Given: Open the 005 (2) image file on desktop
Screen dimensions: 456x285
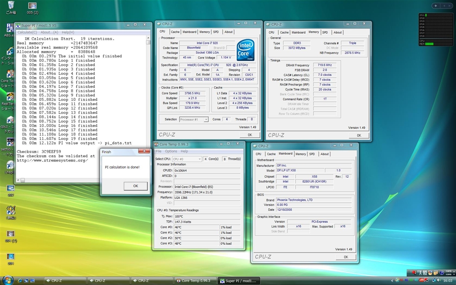Looking at the screenshot, I should pyautogui.click(x=32, y=6).
